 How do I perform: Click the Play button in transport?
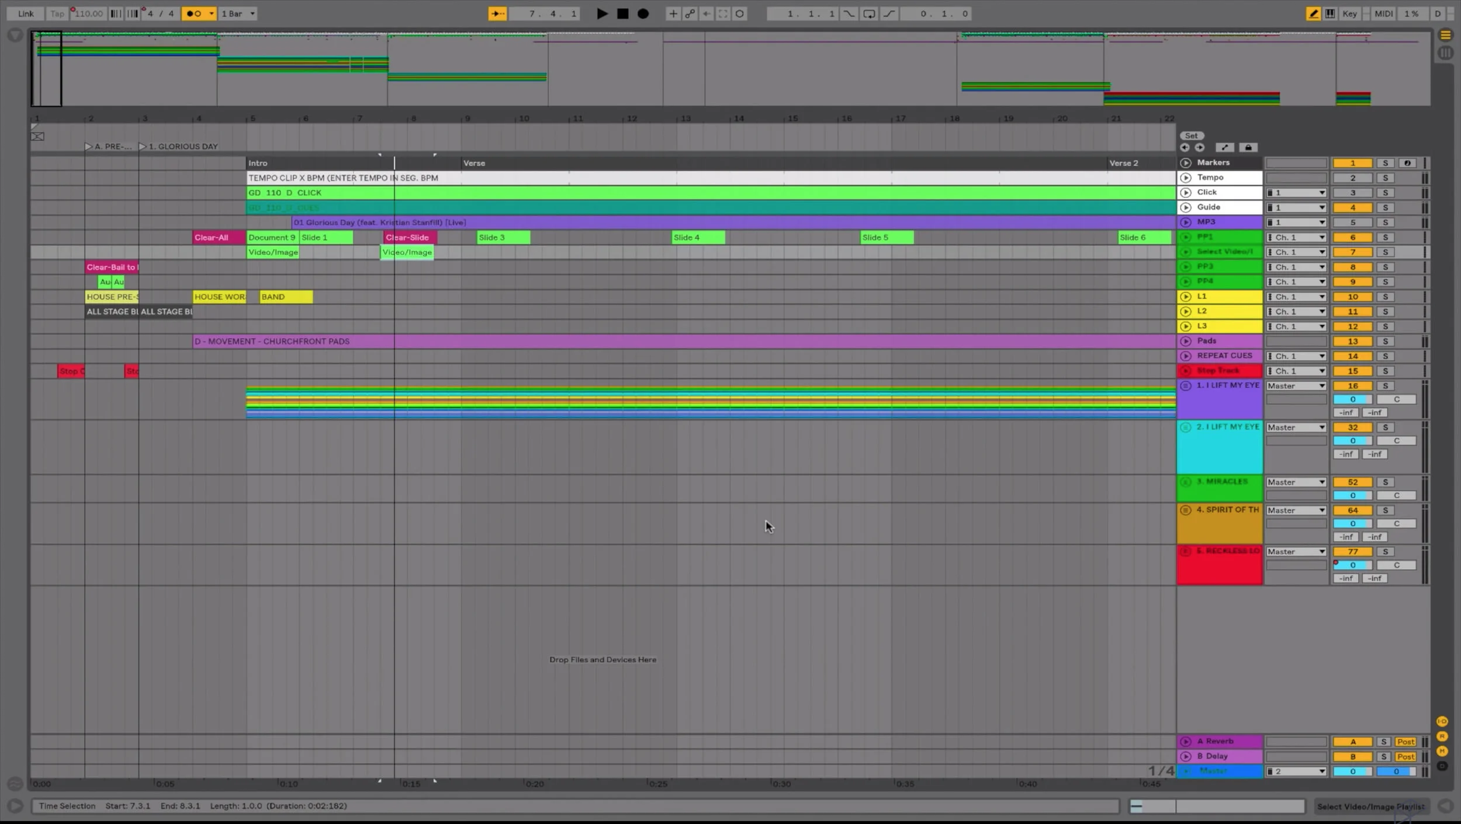click(601, 13)
